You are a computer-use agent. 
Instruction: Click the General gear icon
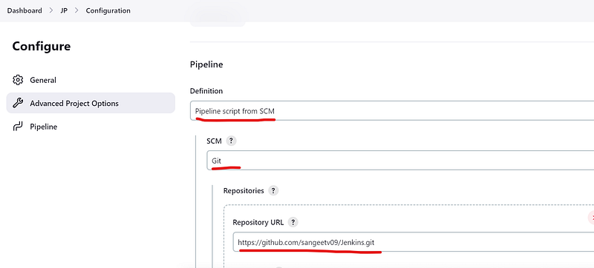(17, 80)
